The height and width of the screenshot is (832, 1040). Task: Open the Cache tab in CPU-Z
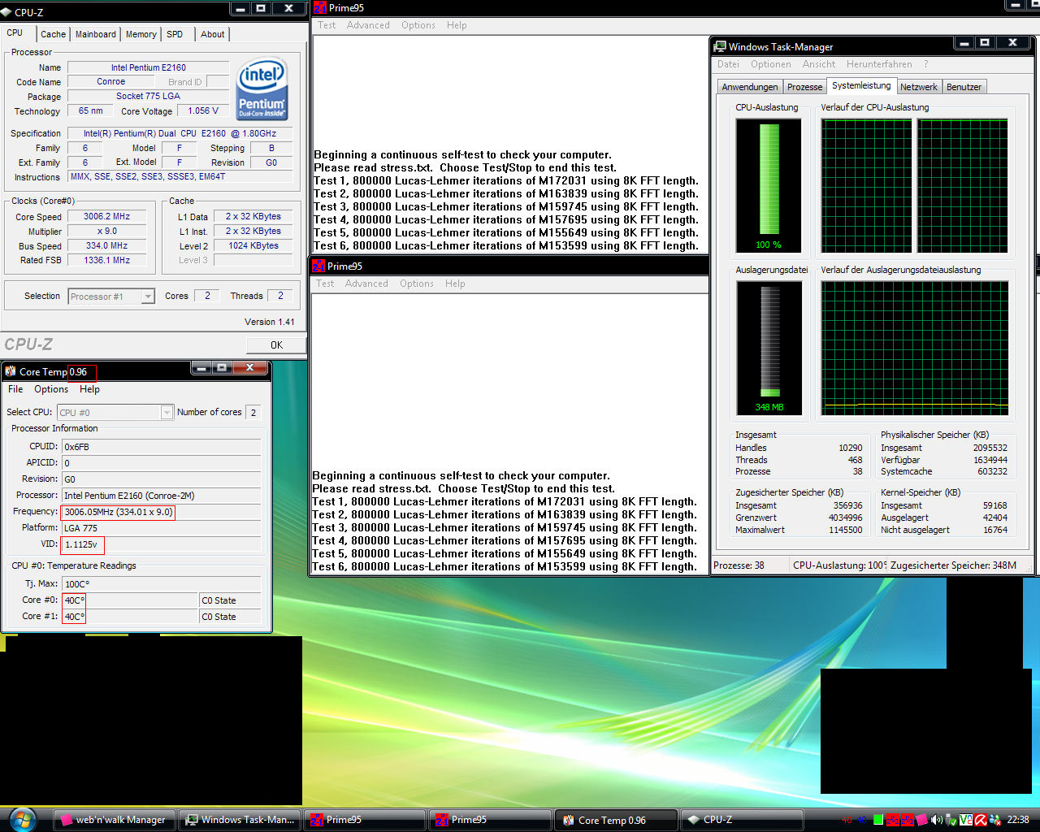54,34
